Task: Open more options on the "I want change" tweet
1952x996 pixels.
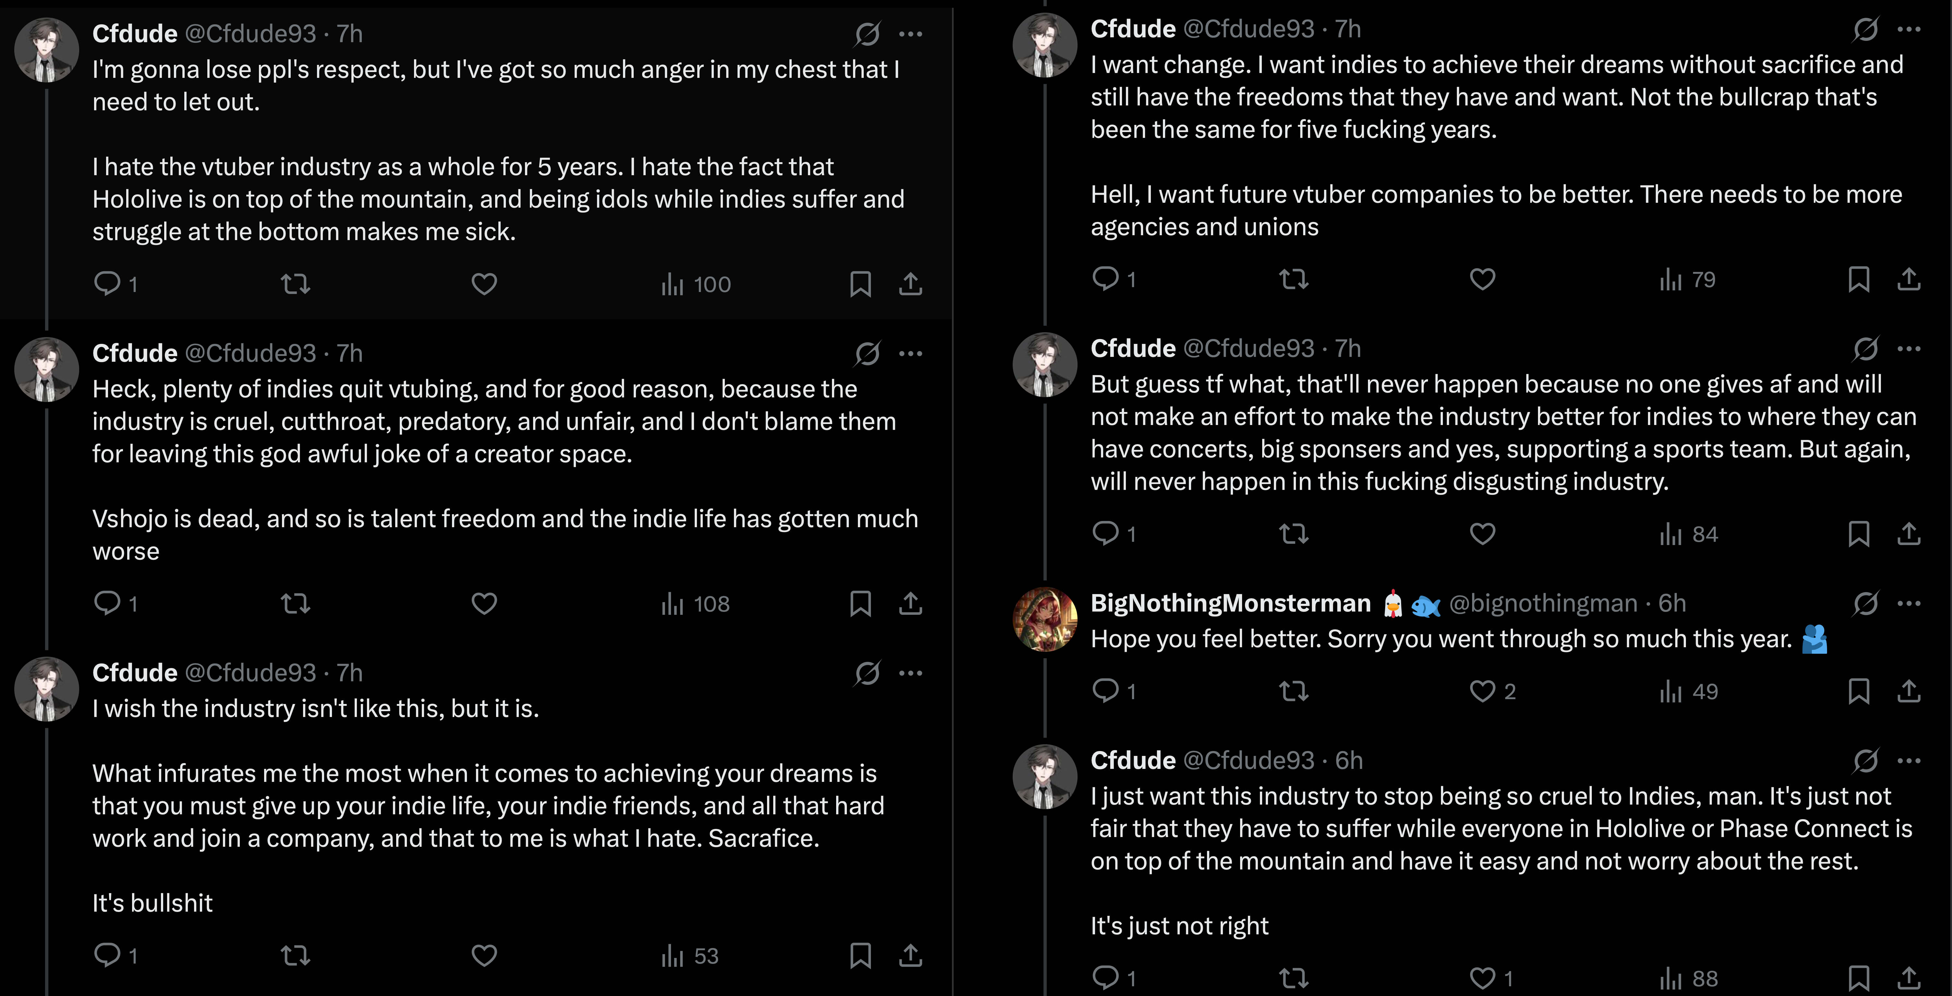Action: [x=1909, y=30]
